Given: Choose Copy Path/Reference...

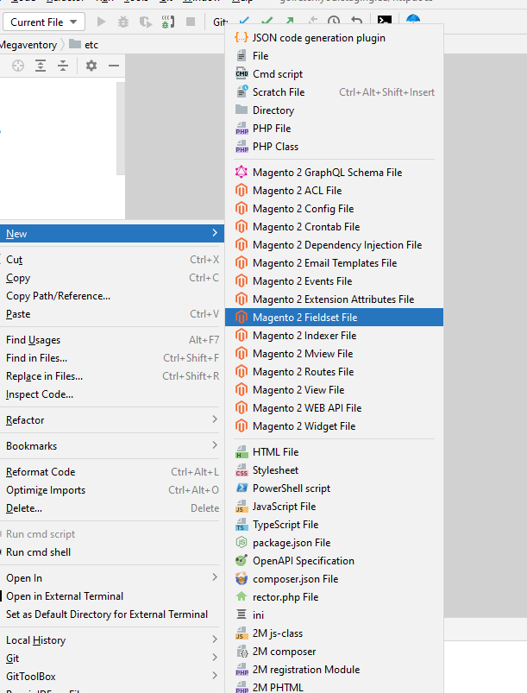Looking at the screenshot, I should (112, 296).
